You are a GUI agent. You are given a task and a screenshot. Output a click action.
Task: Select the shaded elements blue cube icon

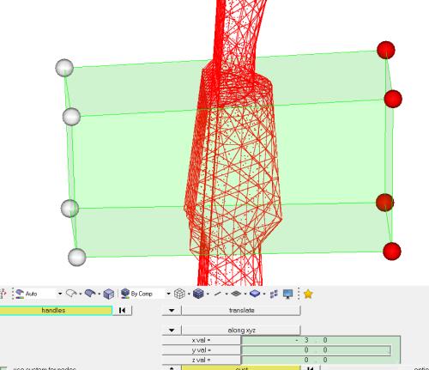198,294
